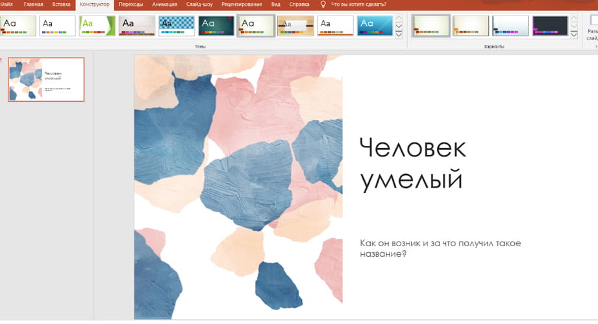Expand the Variants gallery dropdown
Viewport: 598px width, 324px height.
(x=573, y=34)
